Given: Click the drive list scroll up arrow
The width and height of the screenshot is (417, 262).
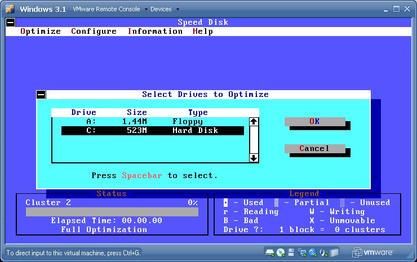Looking at the screenshot, I should pos(254,122).
